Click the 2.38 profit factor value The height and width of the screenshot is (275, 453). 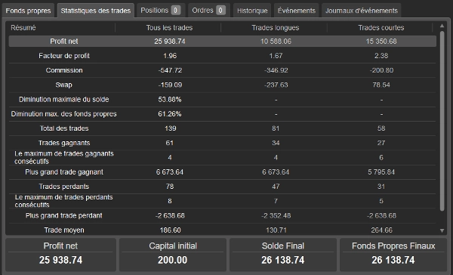(x=381, y=56)
